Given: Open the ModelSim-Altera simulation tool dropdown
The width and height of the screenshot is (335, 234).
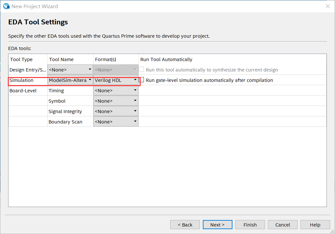Looking at the screenshot, I should pyautogui.click(x=70, y=80).
